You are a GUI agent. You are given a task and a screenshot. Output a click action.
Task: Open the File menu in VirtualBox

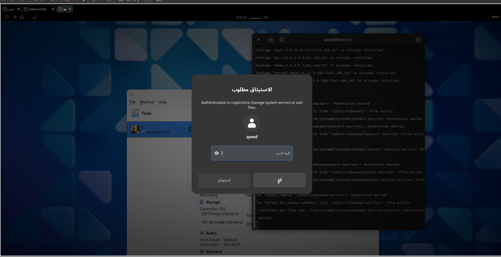132,102
